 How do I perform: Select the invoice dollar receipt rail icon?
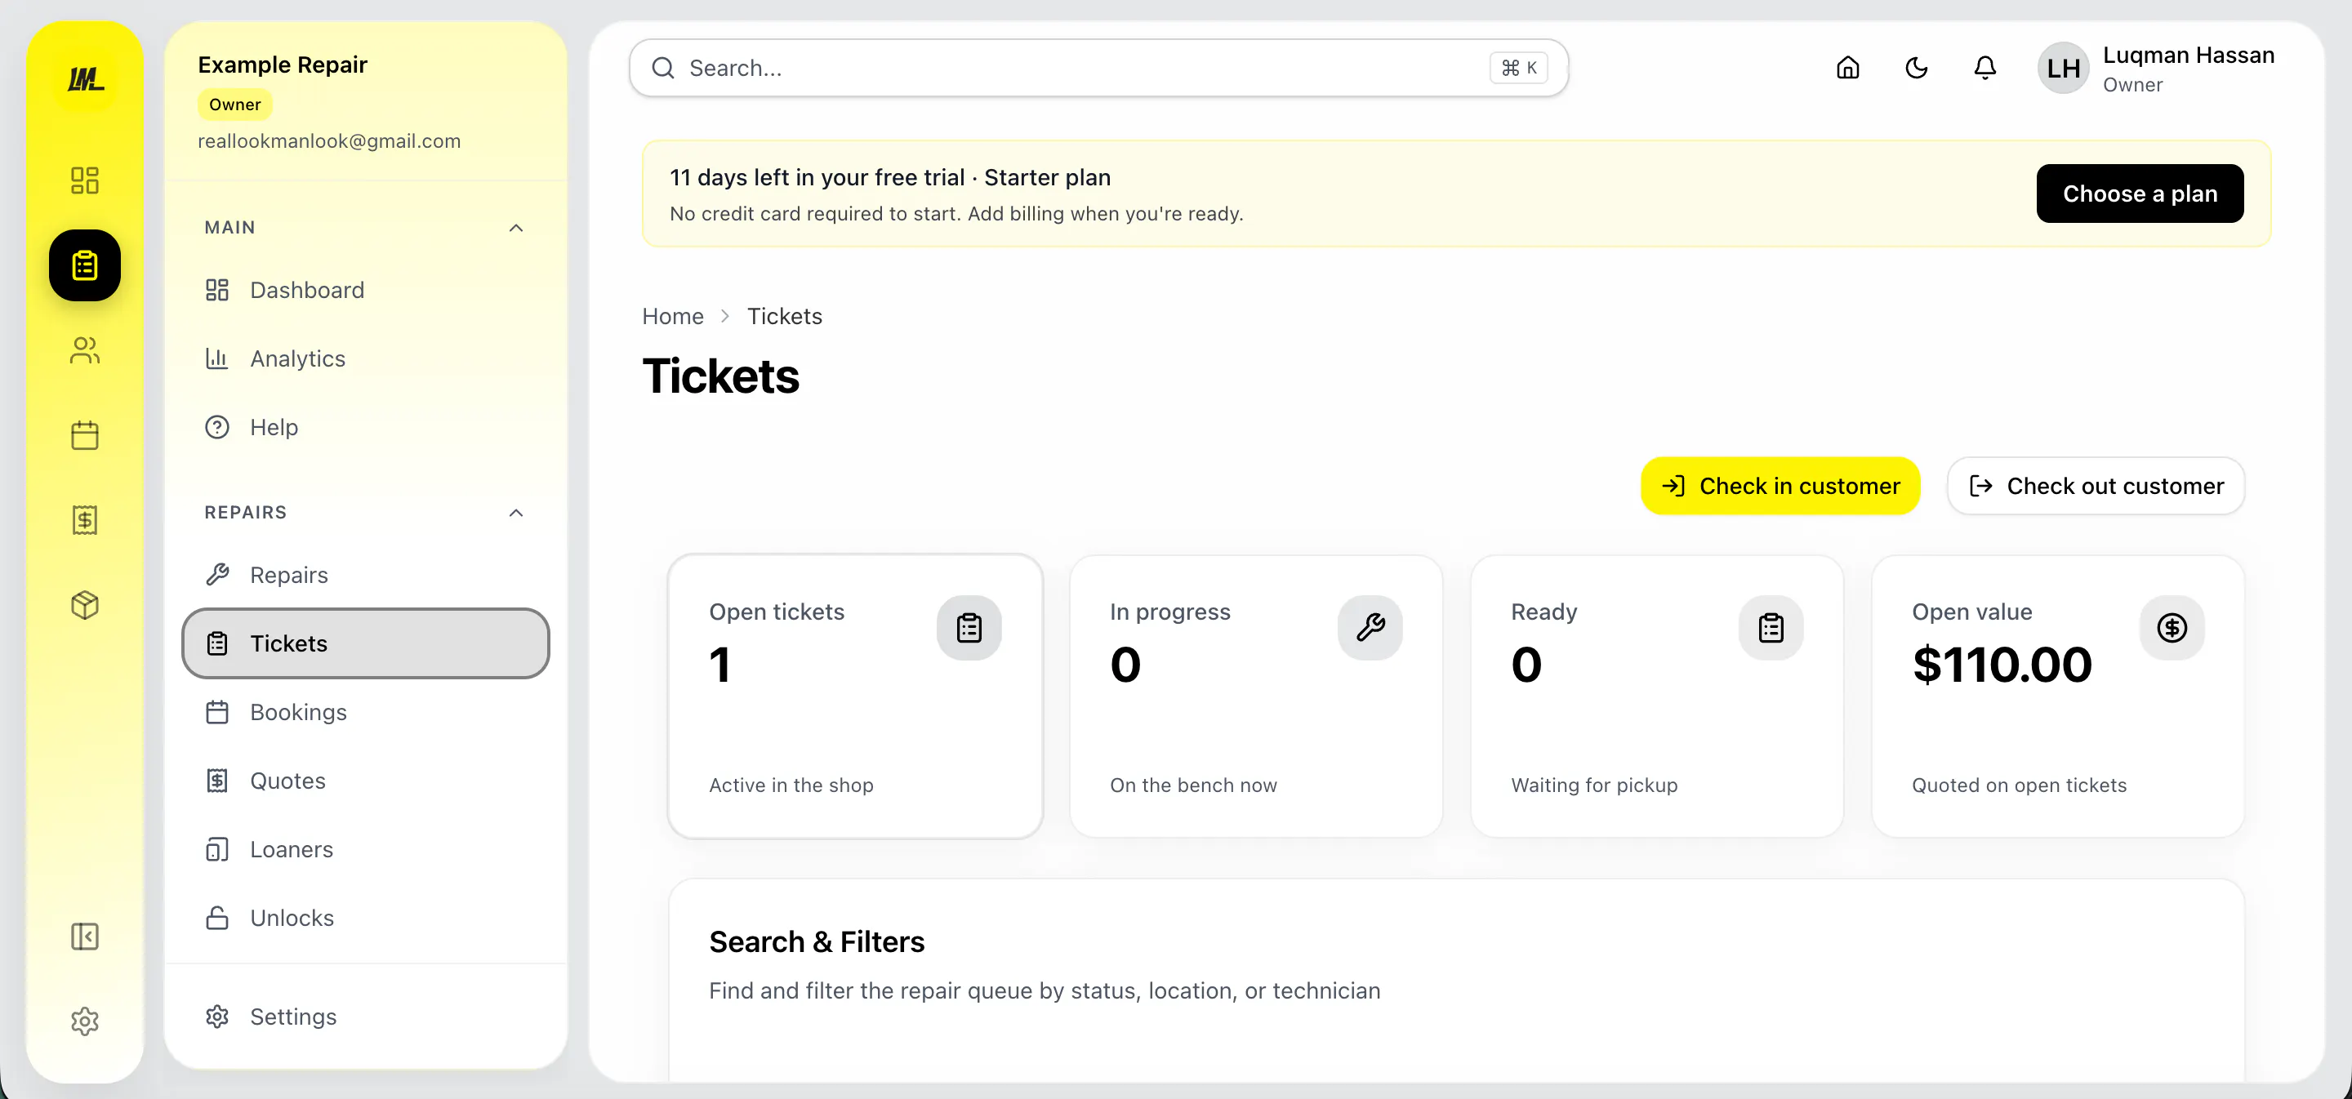tap(85, 520)
